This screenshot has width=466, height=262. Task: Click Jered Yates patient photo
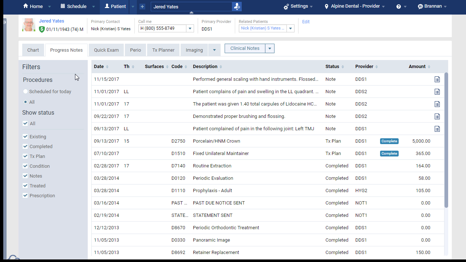(29, 25)
